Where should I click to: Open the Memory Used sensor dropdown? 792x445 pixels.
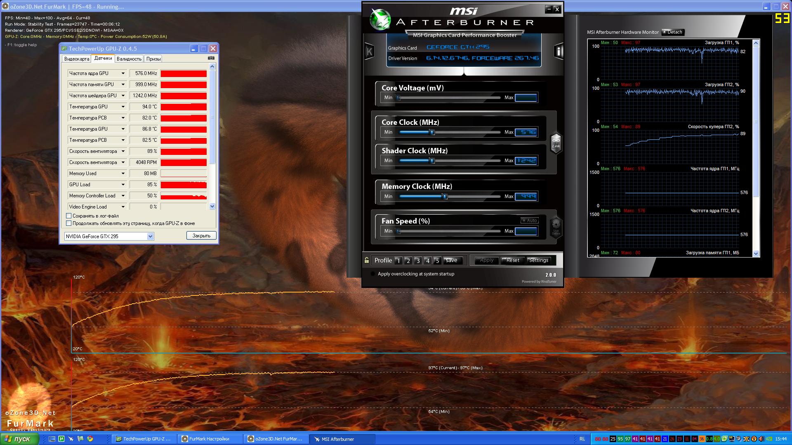pos(123,173)
